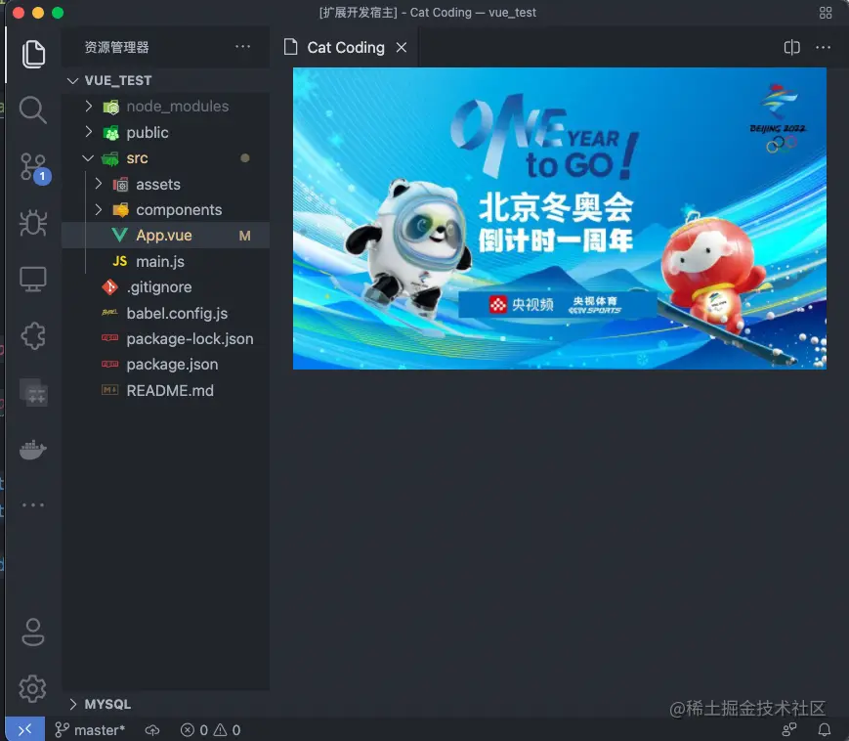849x741 pixels.
Task: Click the layout customize icon in title bar
Action: click(x=826, y=13)
